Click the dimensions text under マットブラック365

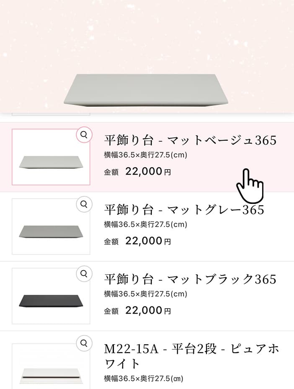coord(145,294)
